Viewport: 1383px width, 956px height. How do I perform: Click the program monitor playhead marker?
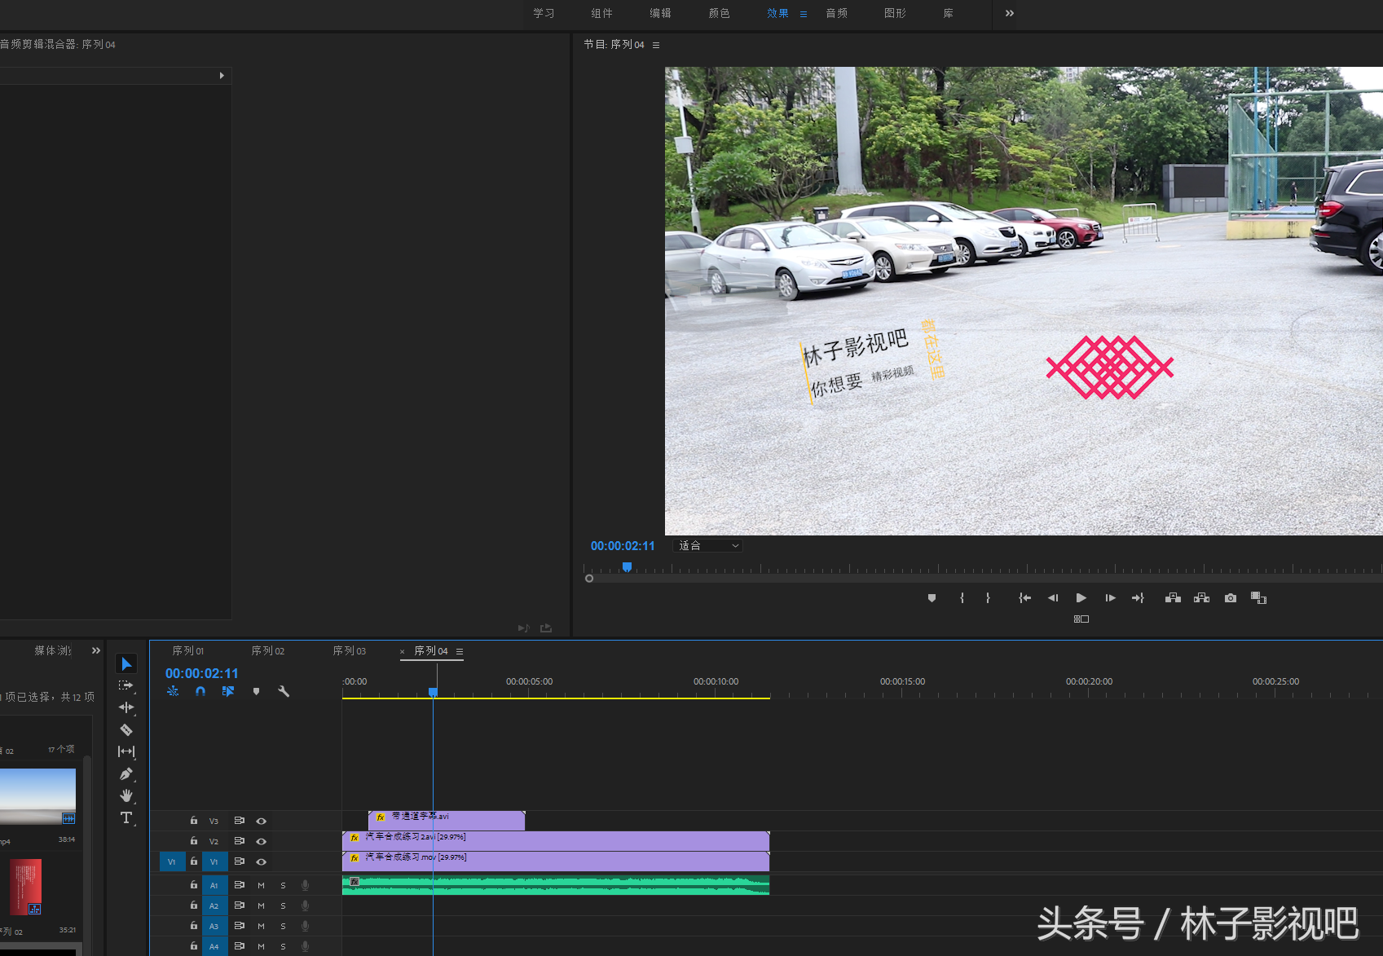[x=627, y=566]
